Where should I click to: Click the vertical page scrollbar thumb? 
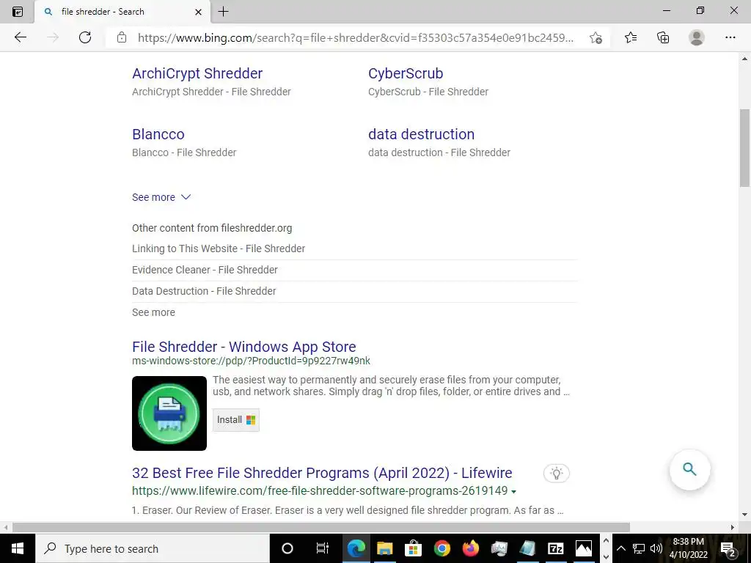745,148
